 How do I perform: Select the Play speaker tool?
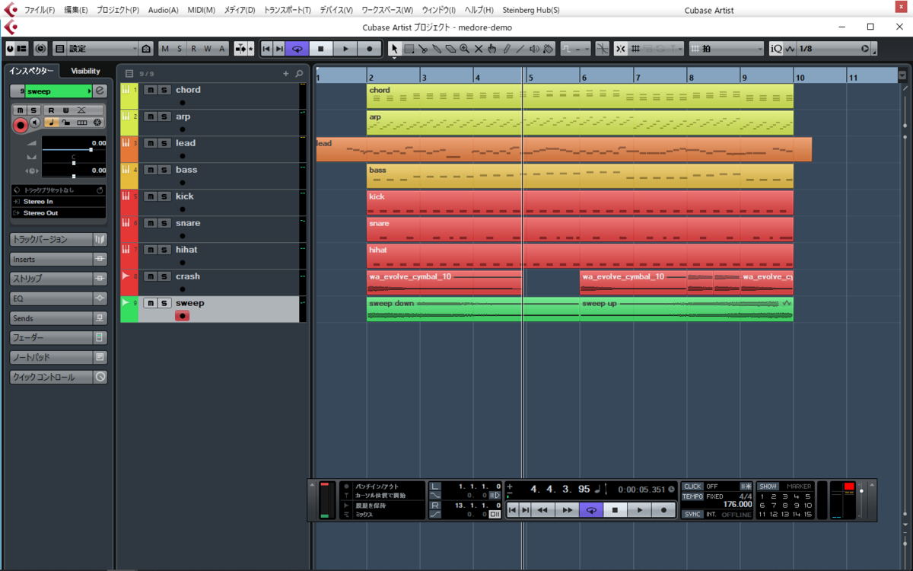[534, 49]
